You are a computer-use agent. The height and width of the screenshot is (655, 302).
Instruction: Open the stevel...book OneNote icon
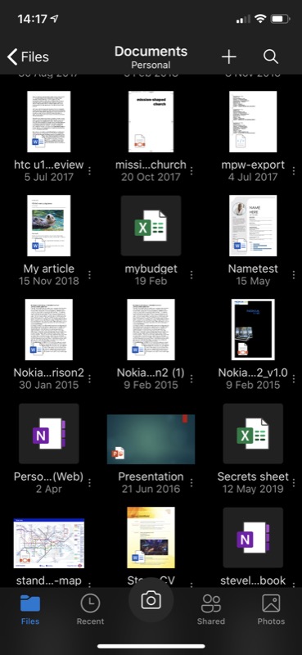[x=253, y=538]
